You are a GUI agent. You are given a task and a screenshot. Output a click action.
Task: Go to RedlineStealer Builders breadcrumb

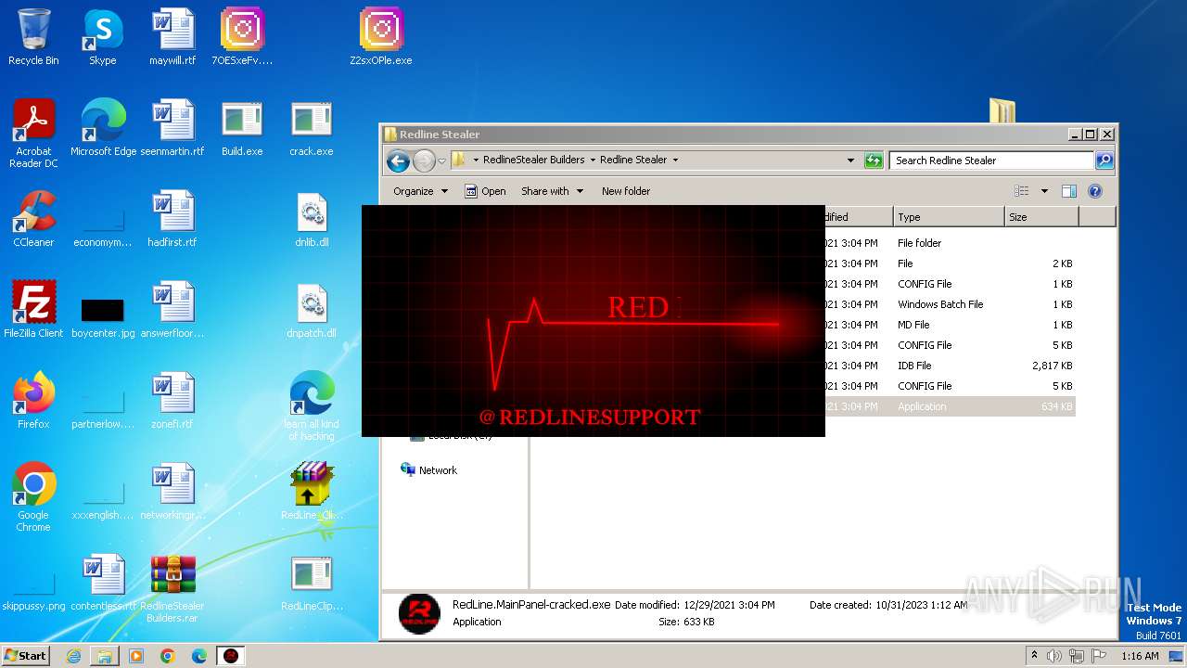534,160
